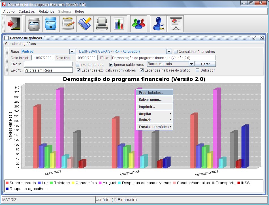Click the Aluguel legend color swatch
The height and width of the screenshot is (205, 269).
pyautogui.click(x=100, y=183)
